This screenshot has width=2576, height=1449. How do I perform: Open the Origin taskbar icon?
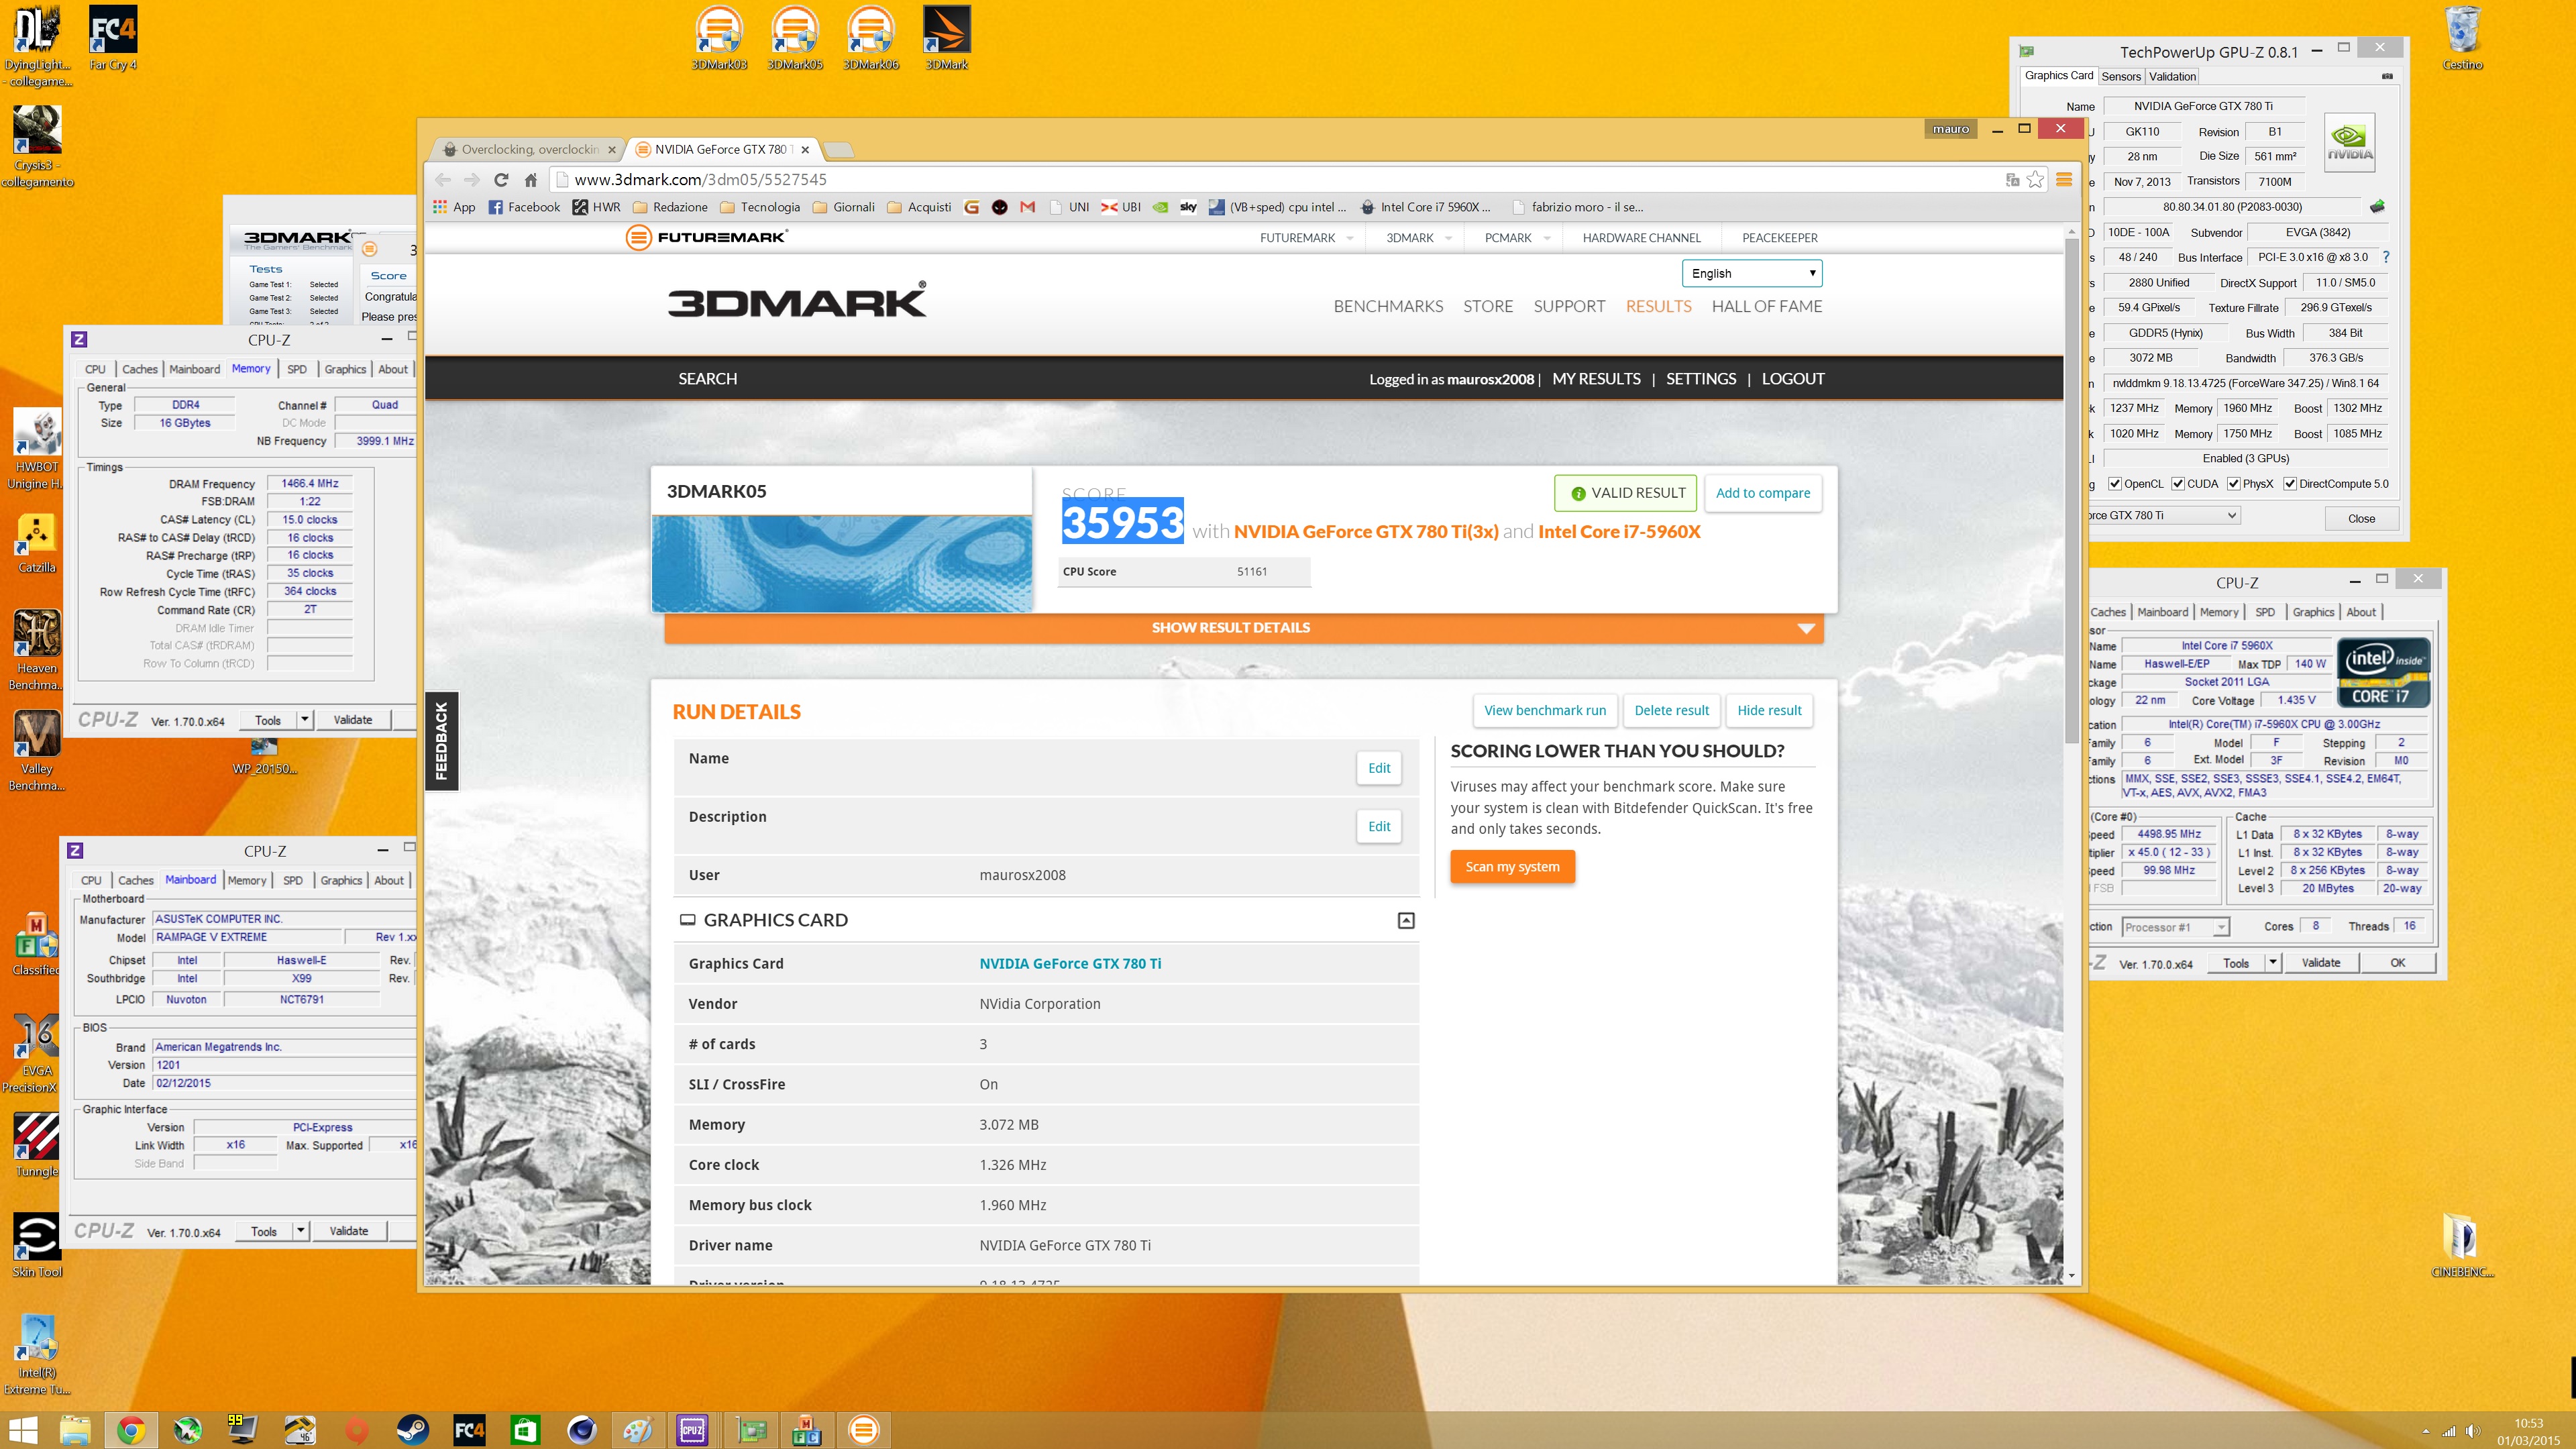(356, 1430)
